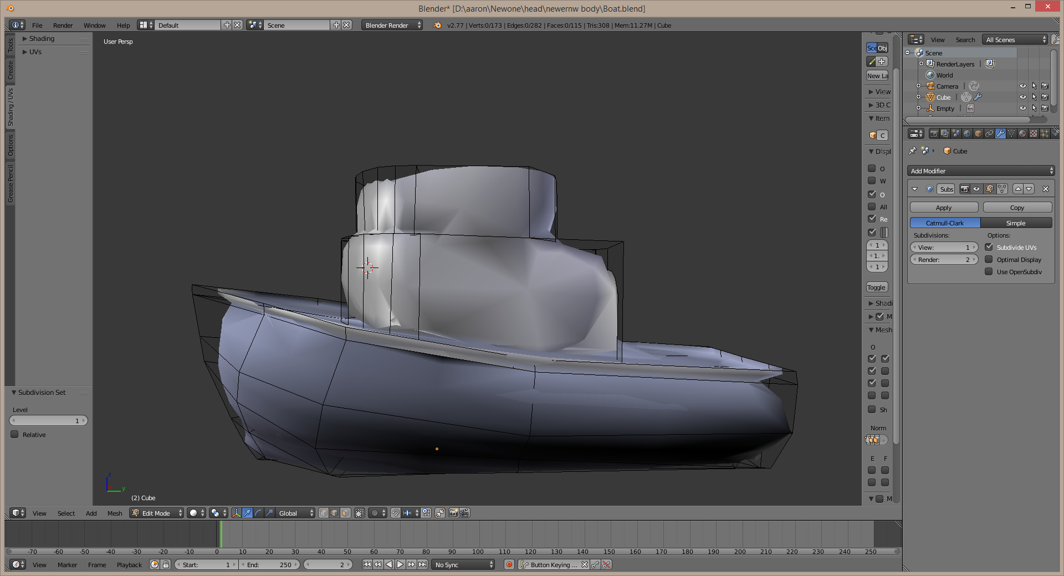Enable the Optimal Display checkbox

tap(989, 259)
